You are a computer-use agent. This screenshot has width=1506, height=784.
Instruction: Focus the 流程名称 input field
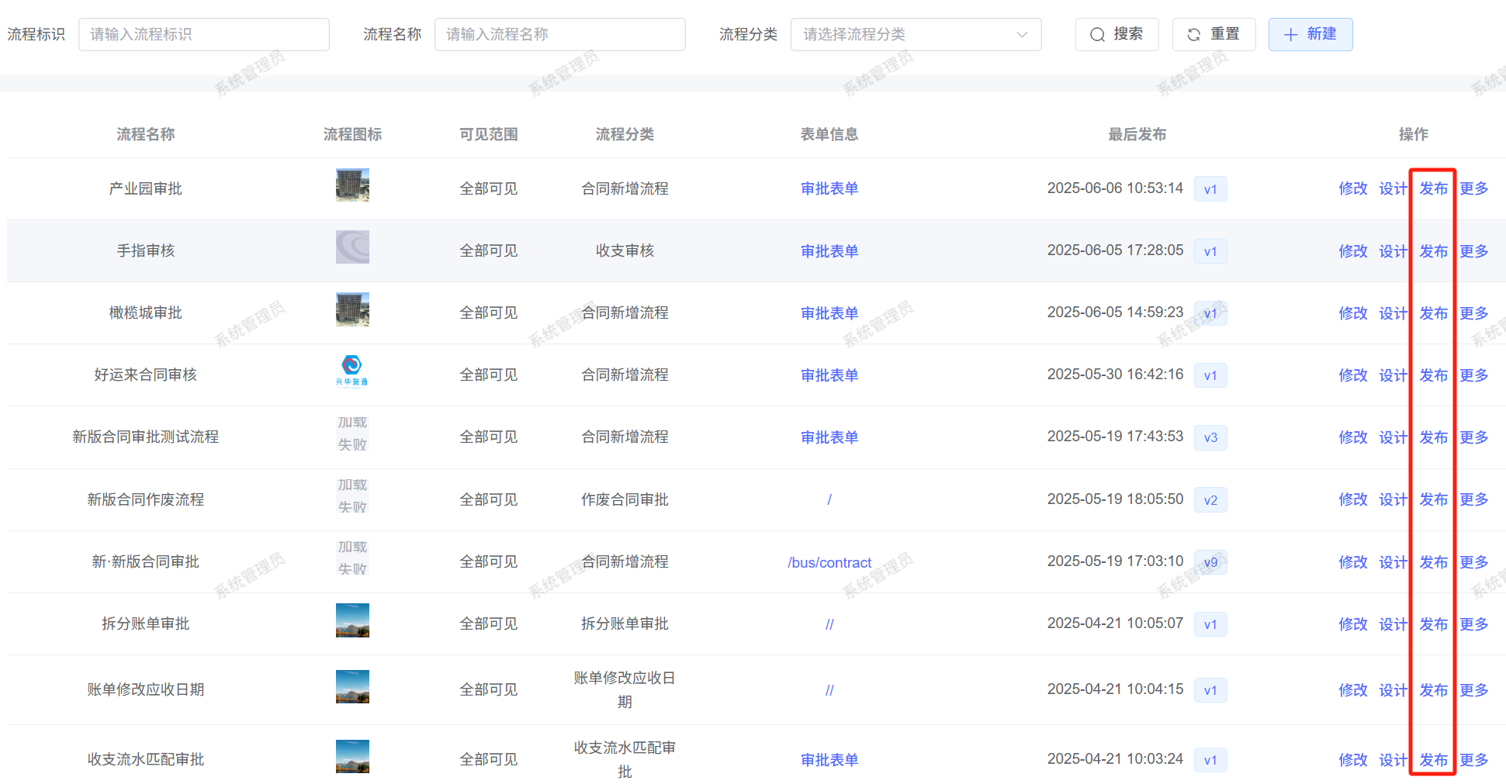(559, 34)
